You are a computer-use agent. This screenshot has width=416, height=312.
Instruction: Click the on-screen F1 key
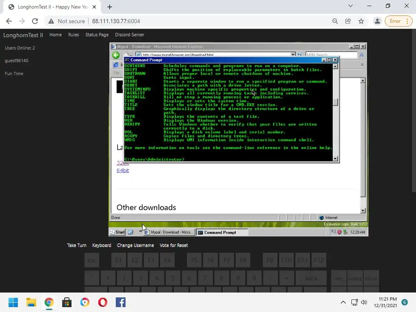(118, 260)
